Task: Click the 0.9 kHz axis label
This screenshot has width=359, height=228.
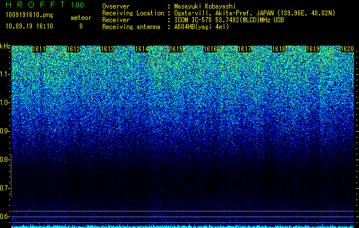Action: pyautogui.click(x=4, y=131)
